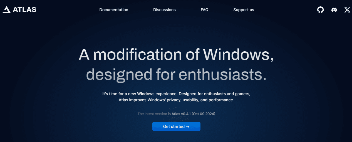The image size is (352, 142).
Task: Click the Atlas logo in header
Action: [19, 9]
